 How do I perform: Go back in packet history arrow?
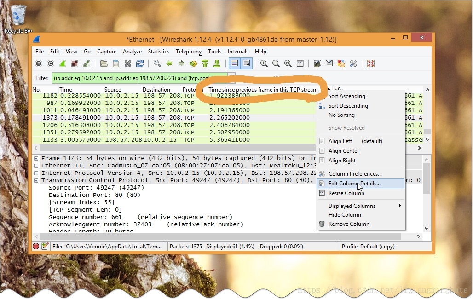coord(169,63)
